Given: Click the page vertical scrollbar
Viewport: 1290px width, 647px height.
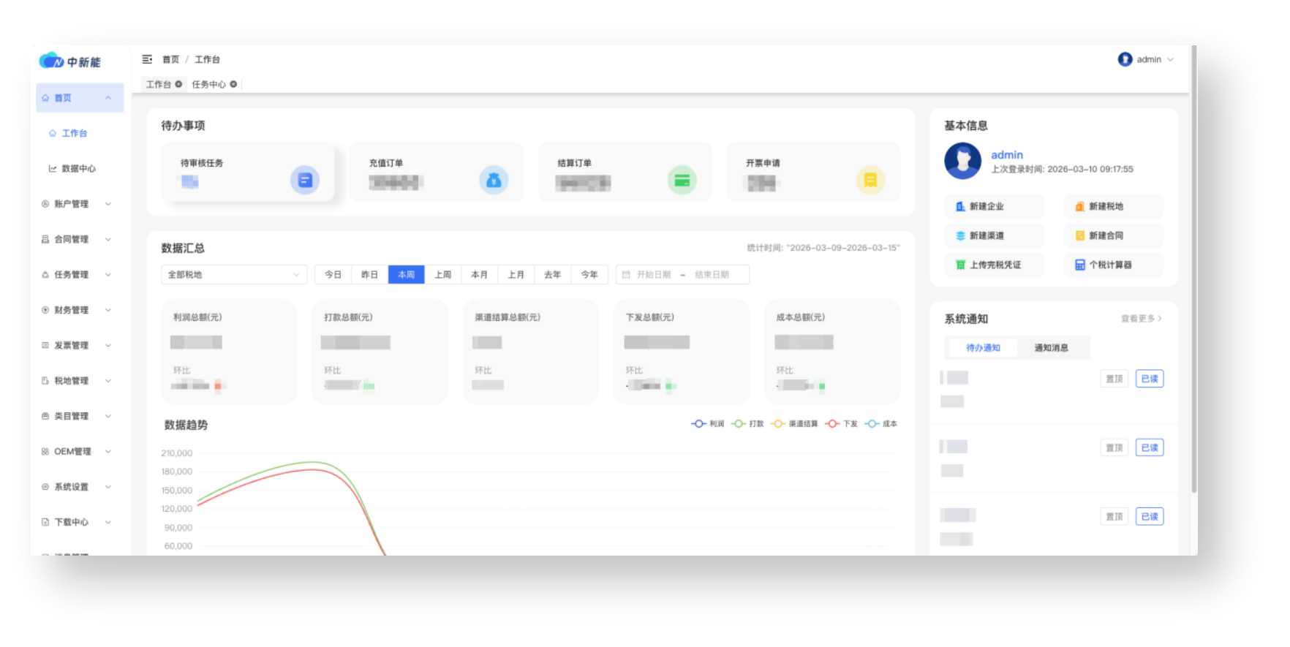Looking at the screenshot, I should point(1193,270).
